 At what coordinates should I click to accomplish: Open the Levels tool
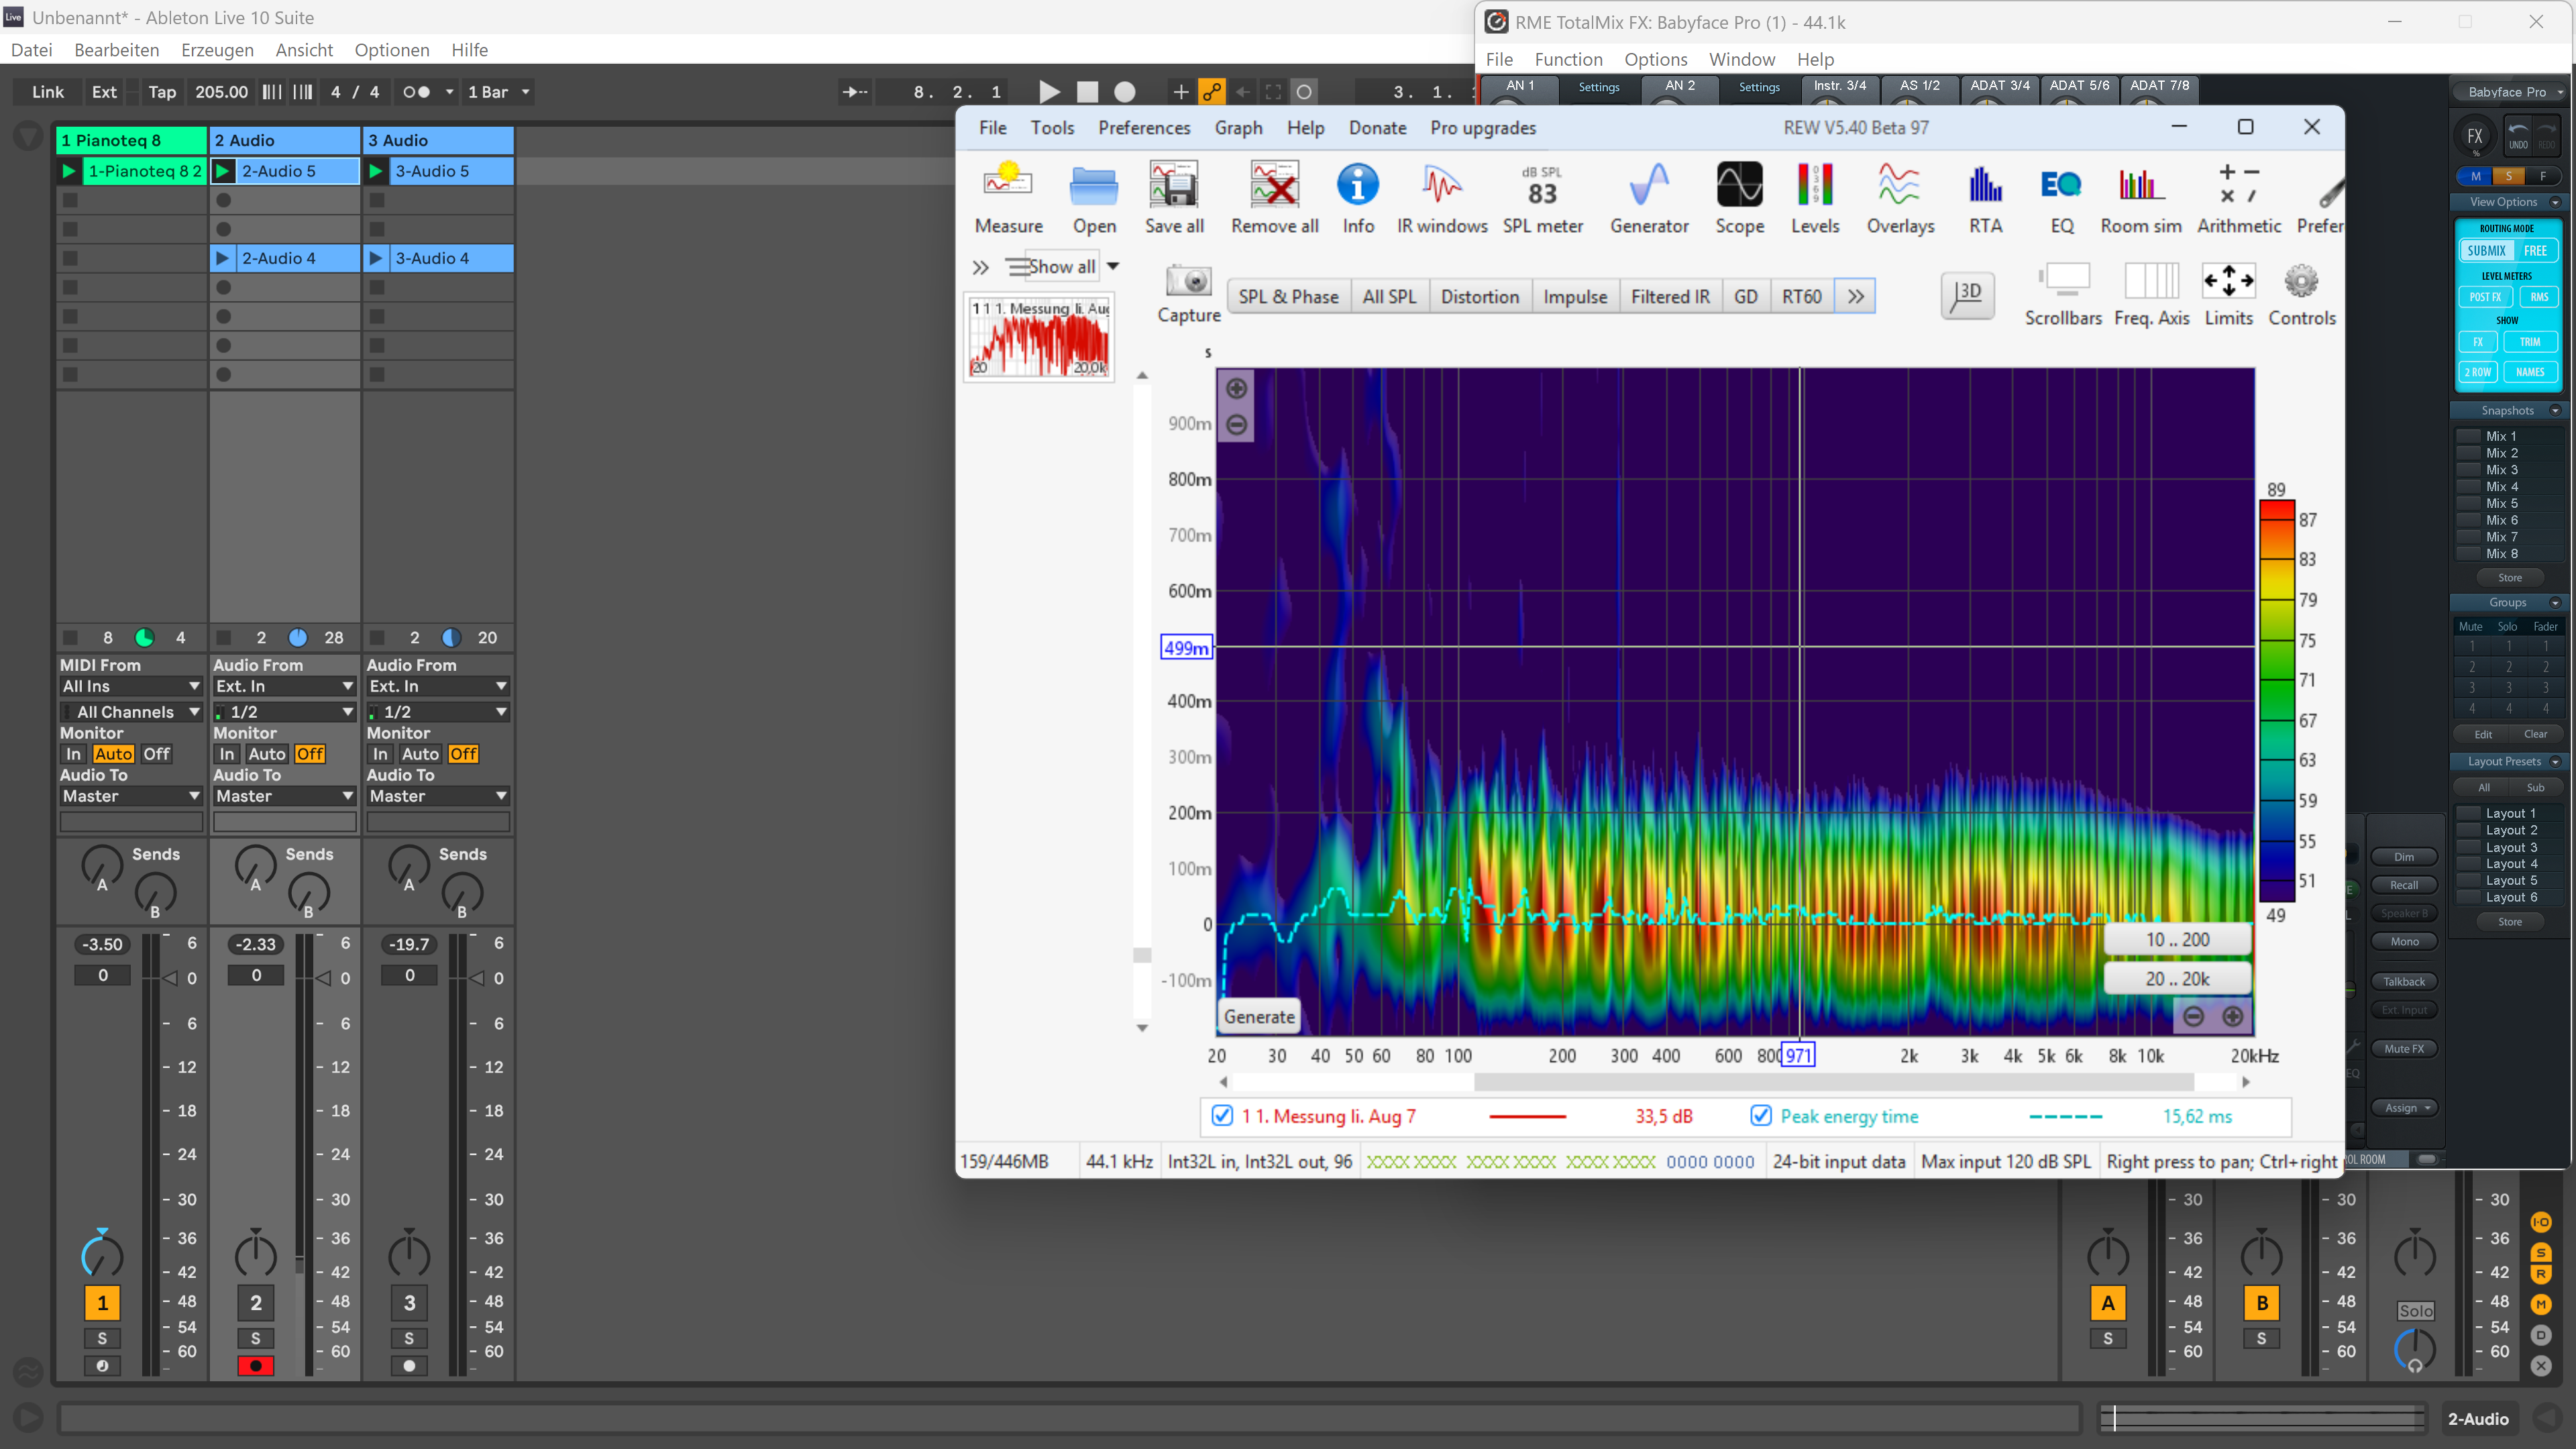[1815, 198]
